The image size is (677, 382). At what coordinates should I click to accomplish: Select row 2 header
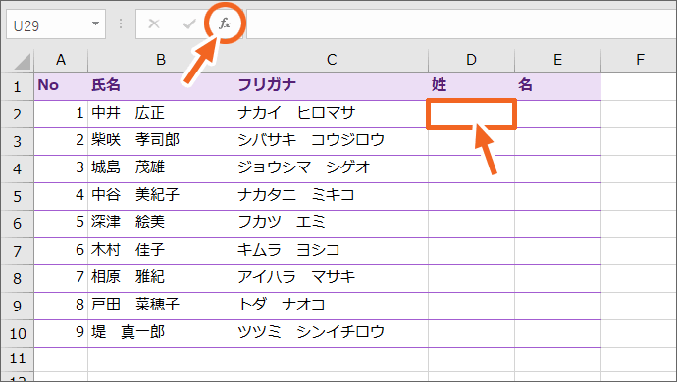click(18, 115)
